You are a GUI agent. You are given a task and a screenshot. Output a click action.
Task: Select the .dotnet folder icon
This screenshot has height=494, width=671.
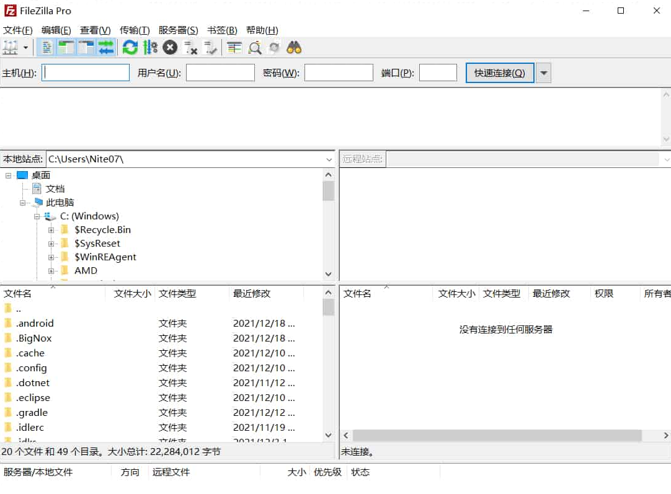tap(7, 382)
